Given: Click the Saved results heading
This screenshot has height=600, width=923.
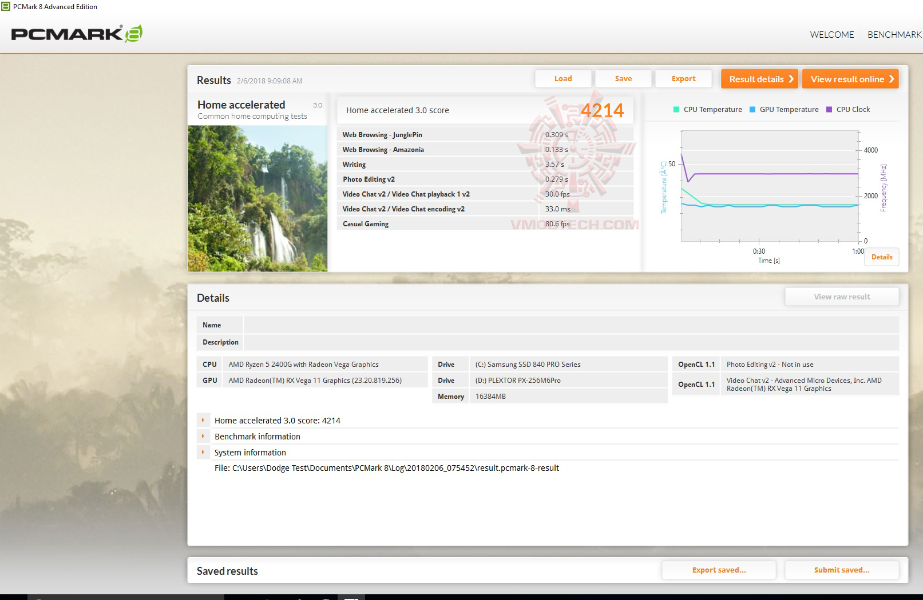Looking at the screenshot, I should pos(227,571).
